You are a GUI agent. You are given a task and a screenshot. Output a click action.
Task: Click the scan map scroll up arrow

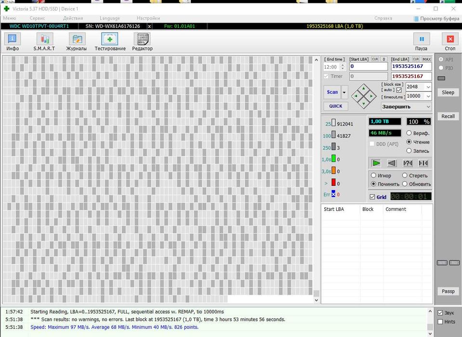click(316, 60)
